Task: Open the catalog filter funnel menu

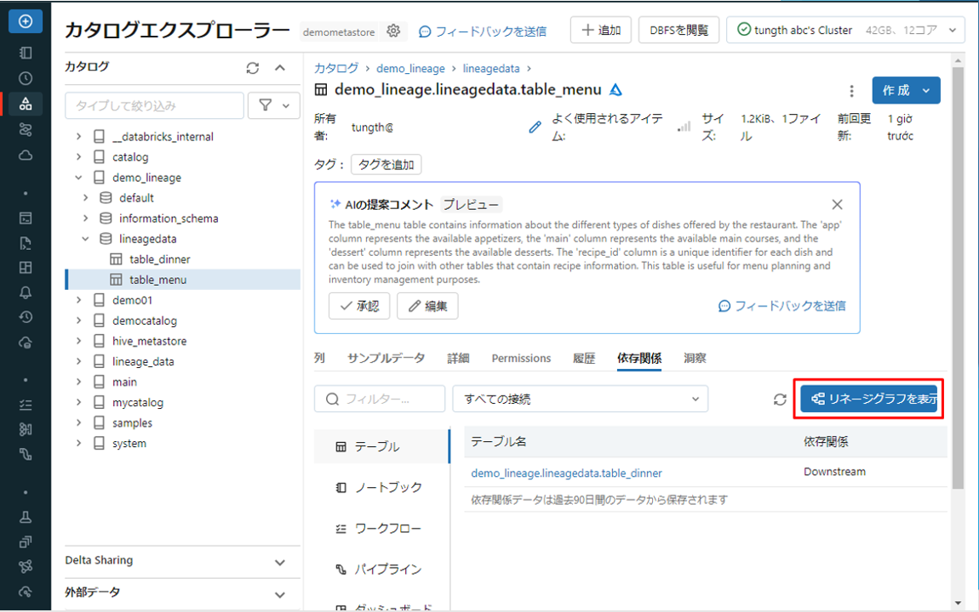Action: tap(273, 105)
